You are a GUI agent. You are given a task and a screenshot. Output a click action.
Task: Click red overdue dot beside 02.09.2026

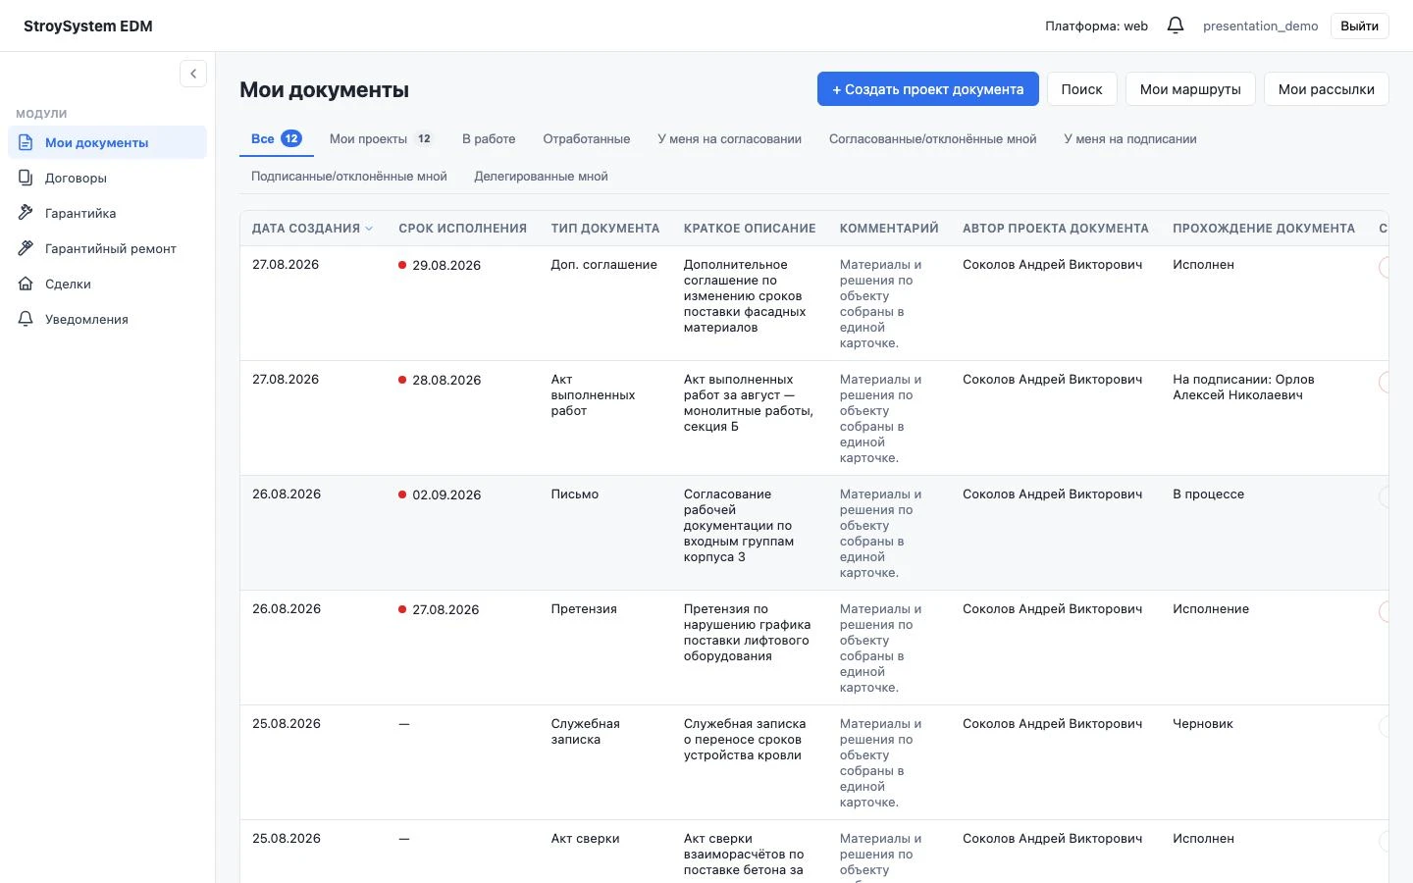tap(402, 494)
